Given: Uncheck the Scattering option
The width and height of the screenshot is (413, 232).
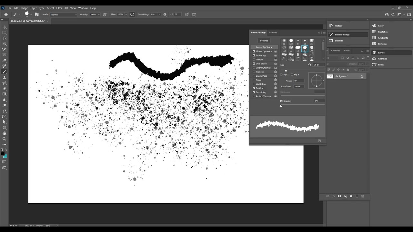Looking at the screenshot, I should point(254,55).
